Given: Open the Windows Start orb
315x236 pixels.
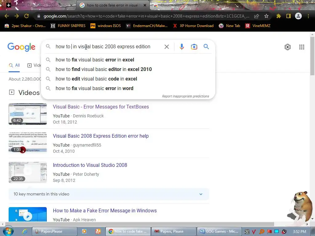Looking at the screenshot, I should pos(8,231).
